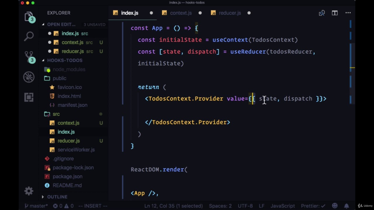This screenshot has height=210, width=374.
Task: Click the feedback smiley in status bar
Action: 335,206
